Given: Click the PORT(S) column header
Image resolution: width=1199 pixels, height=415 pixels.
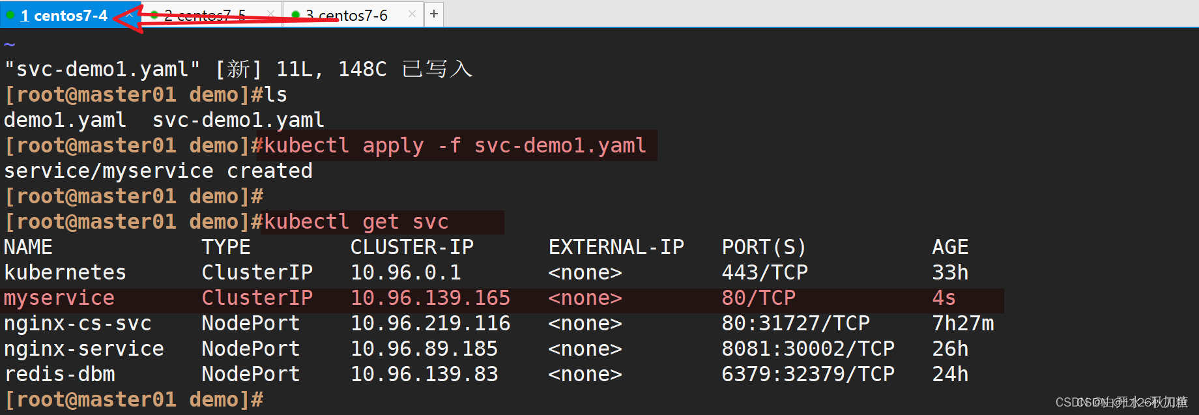Looking at the screenshot, I should coord(764,248).
